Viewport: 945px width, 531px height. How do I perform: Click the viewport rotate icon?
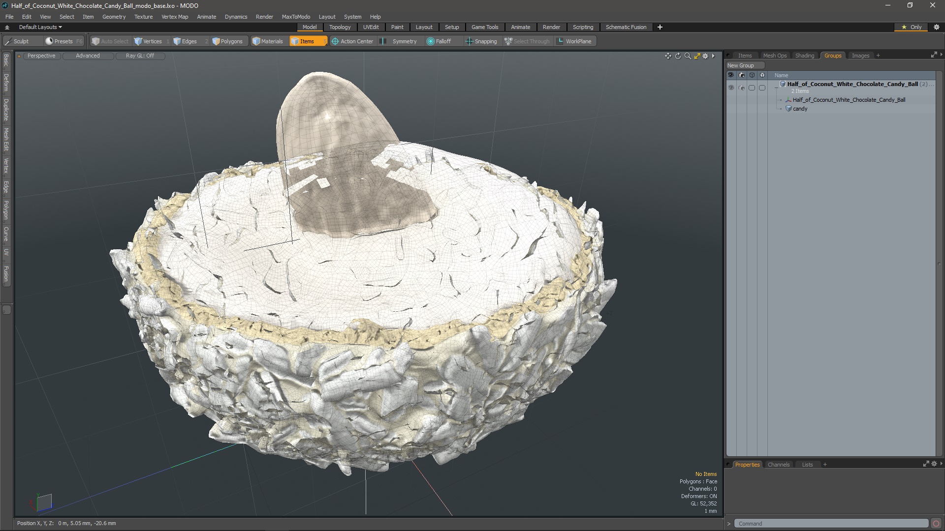678,56
